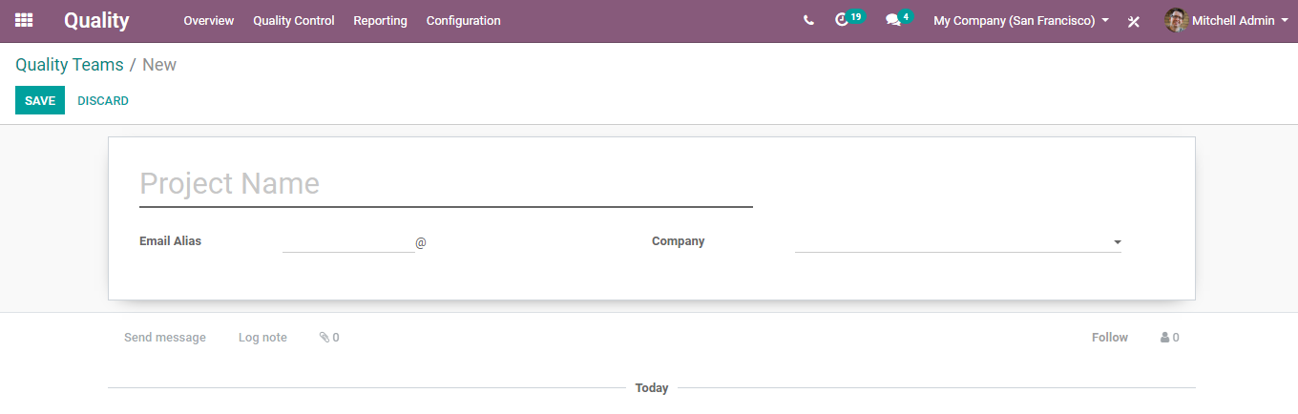This screenshot has height=414, width=1298.
Task: Go to the Overview menu item
Action: [208, 20]
